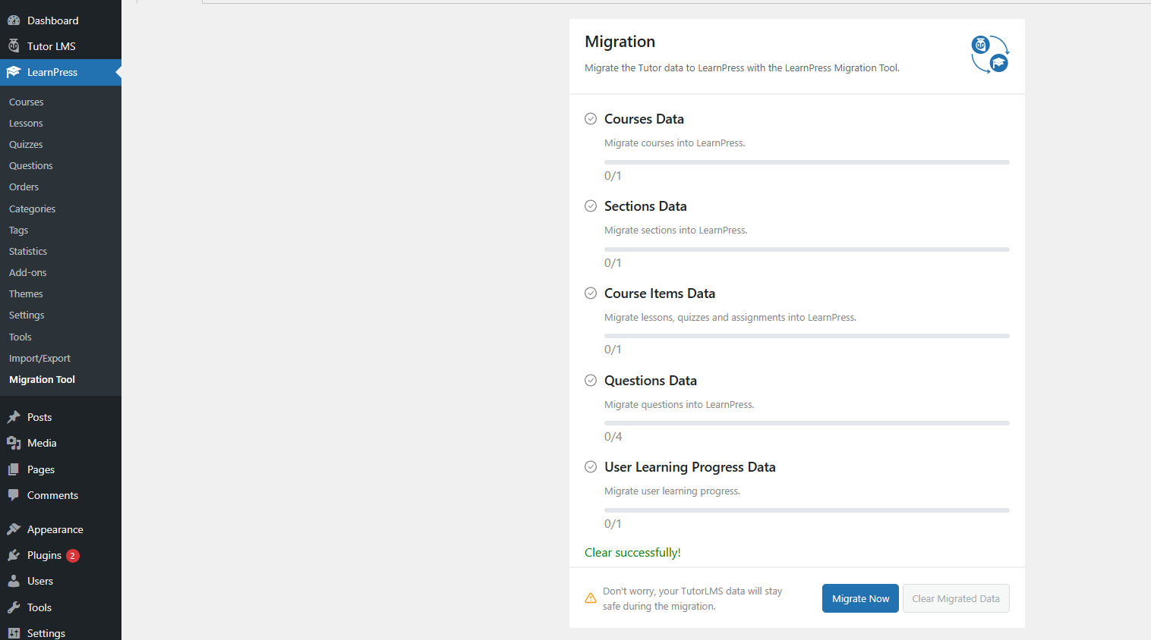Open the Media menu
Image resolution: width=1151 pixels, height=640 pixels.
pos(61,443)
